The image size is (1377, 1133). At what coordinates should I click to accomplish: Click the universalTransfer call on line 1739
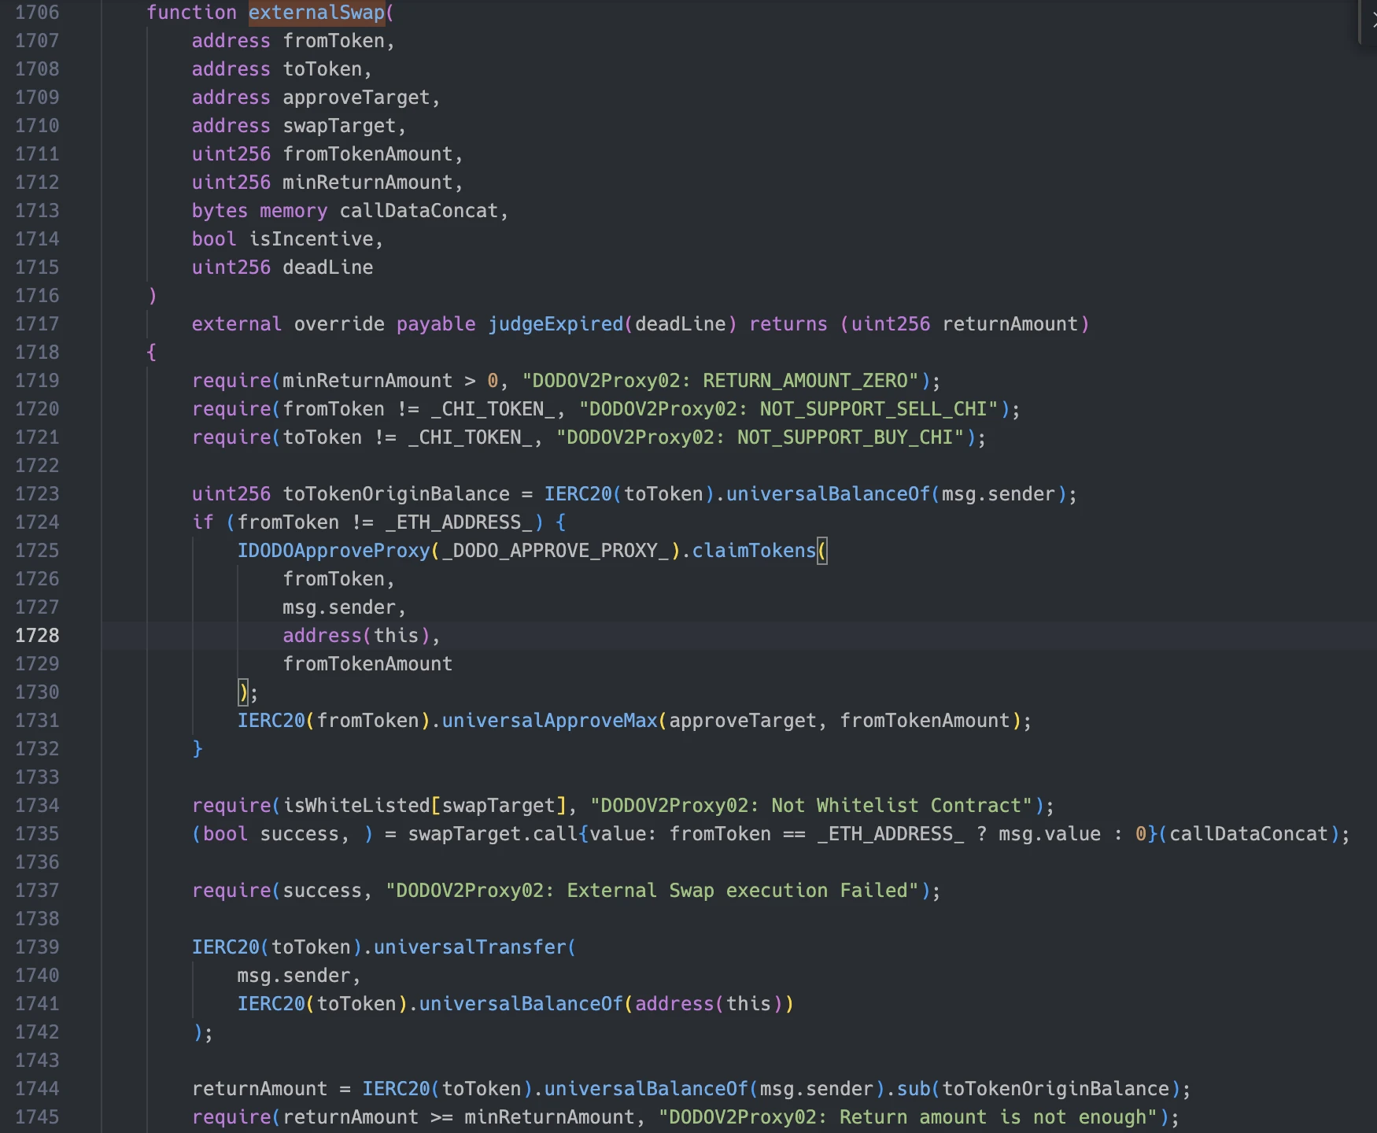coord(473,947)
